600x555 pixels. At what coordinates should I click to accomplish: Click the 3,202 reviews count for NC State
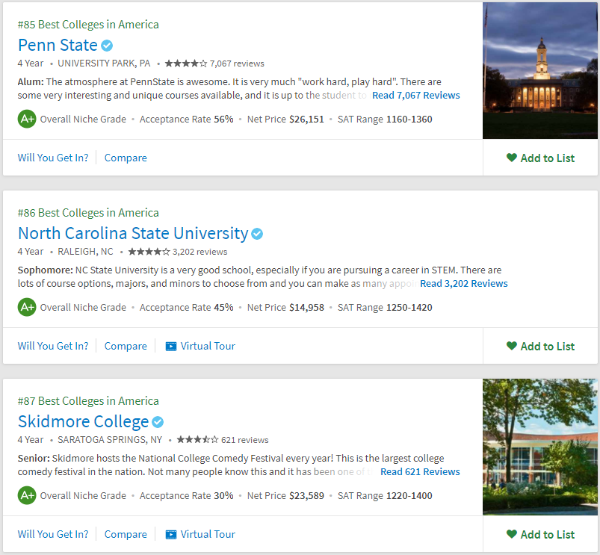[x=200, y=252]
